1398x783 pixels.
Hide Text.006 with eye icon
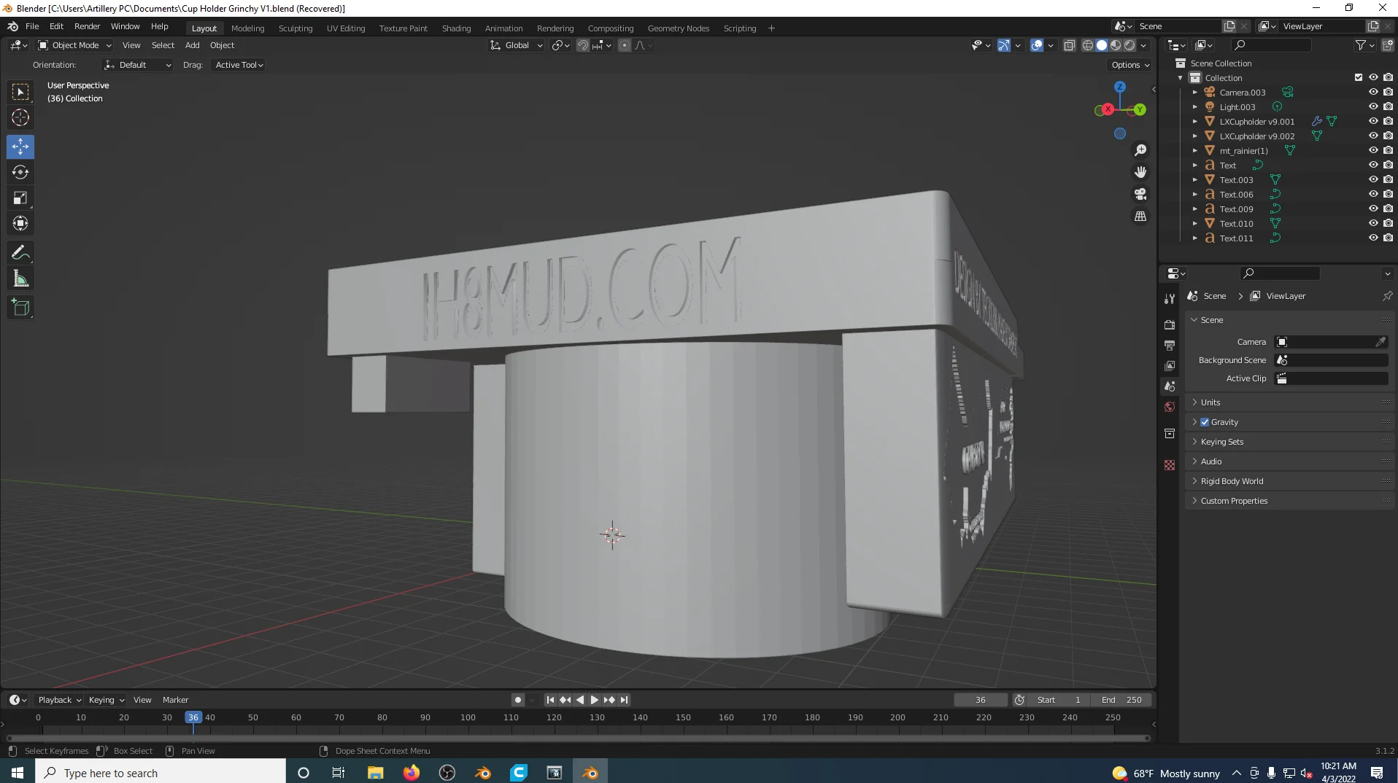click(1373, 195)
